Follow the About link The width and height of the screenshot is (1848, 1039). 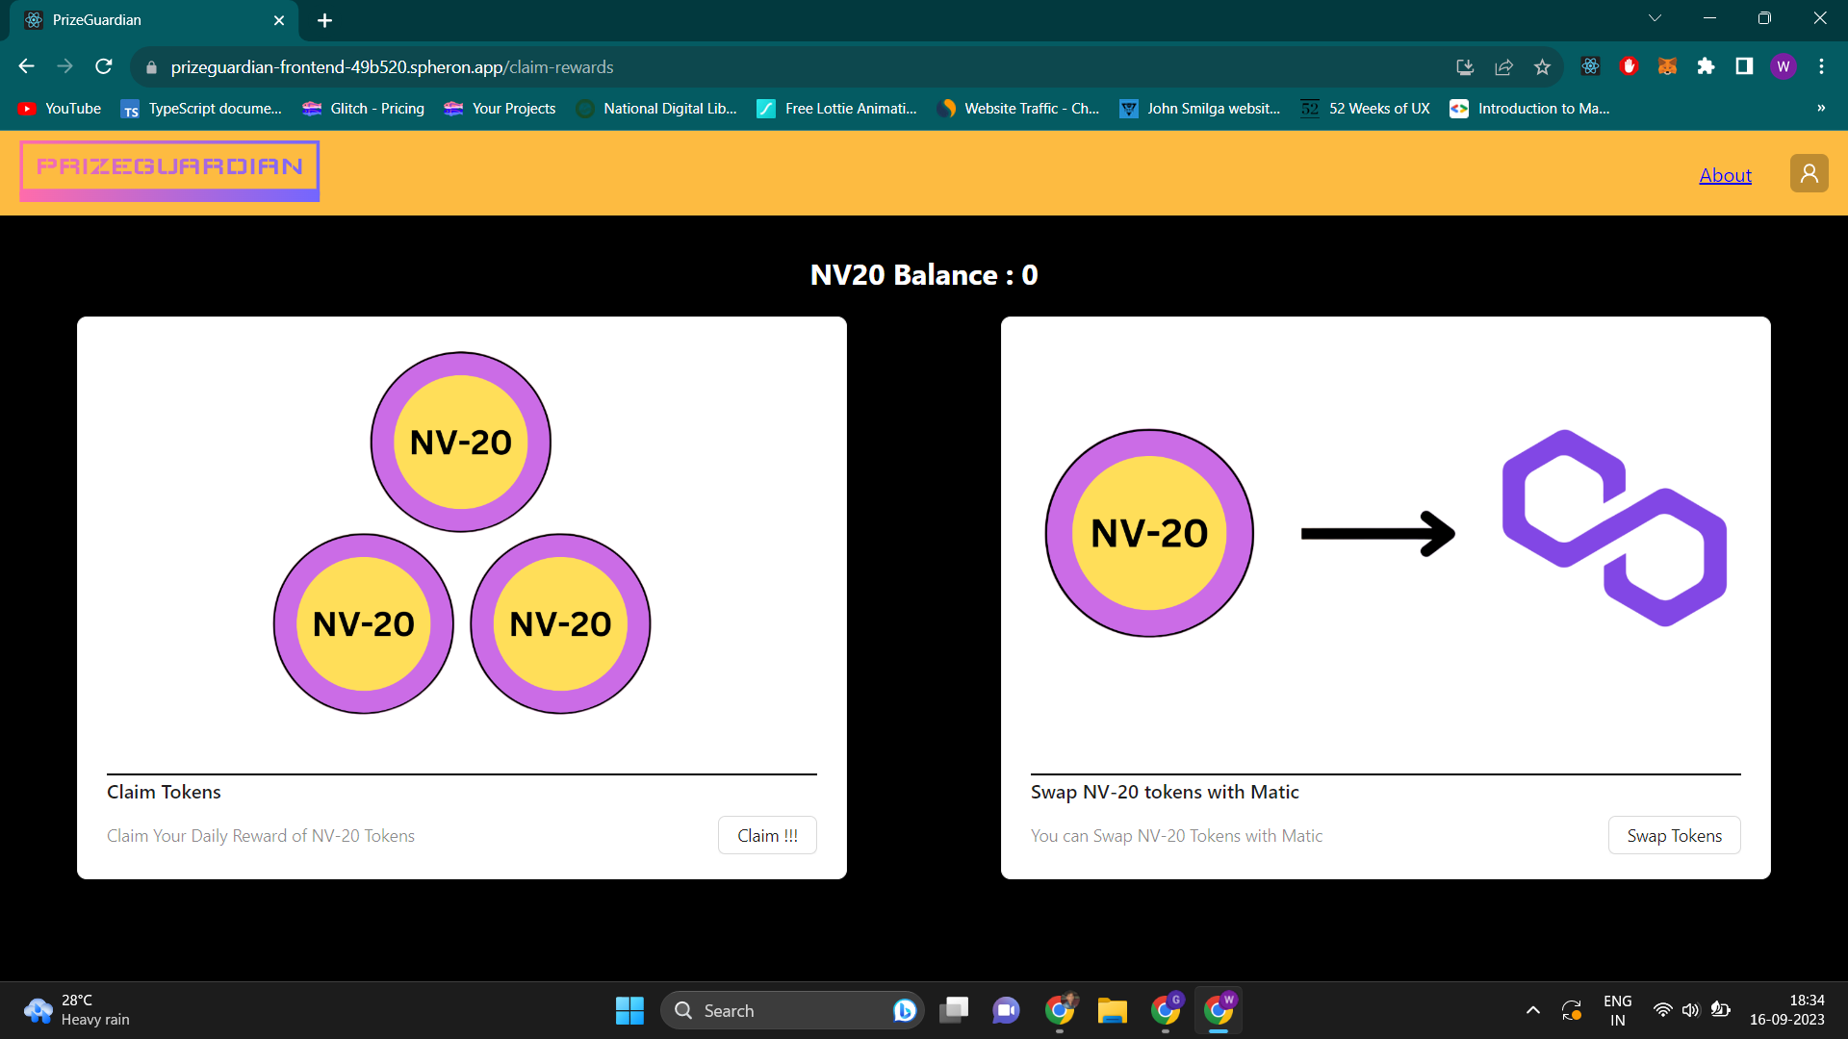pyautogui.click(x=1725, y=175)
